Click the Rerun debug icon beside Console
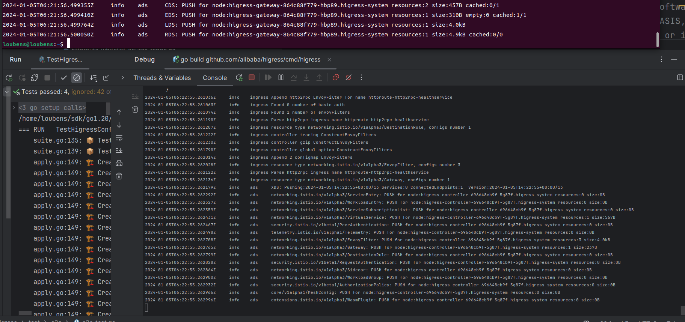Image resolution: width=685 pixels, height=322 pixels. pyautogui.click(x=239, y=77)
